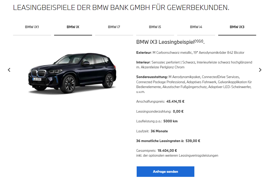Image resolution: width=270 pixels, height=183 pixels.
Task: Switch to the BMW iX1 tab
Action: click(x=32, y=27)
